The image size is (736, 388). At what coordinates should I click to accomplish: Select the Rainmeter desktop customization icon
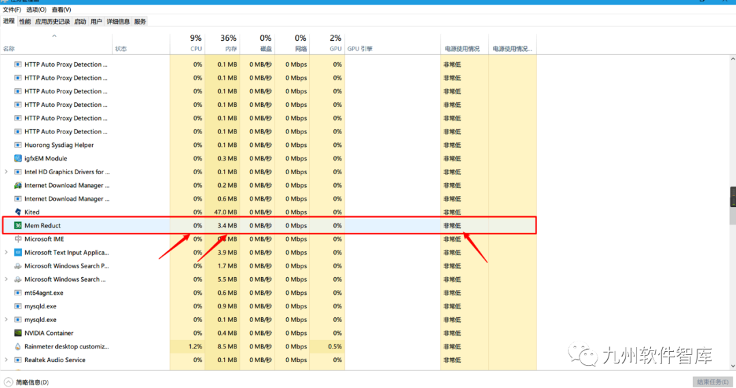point(18,346)
